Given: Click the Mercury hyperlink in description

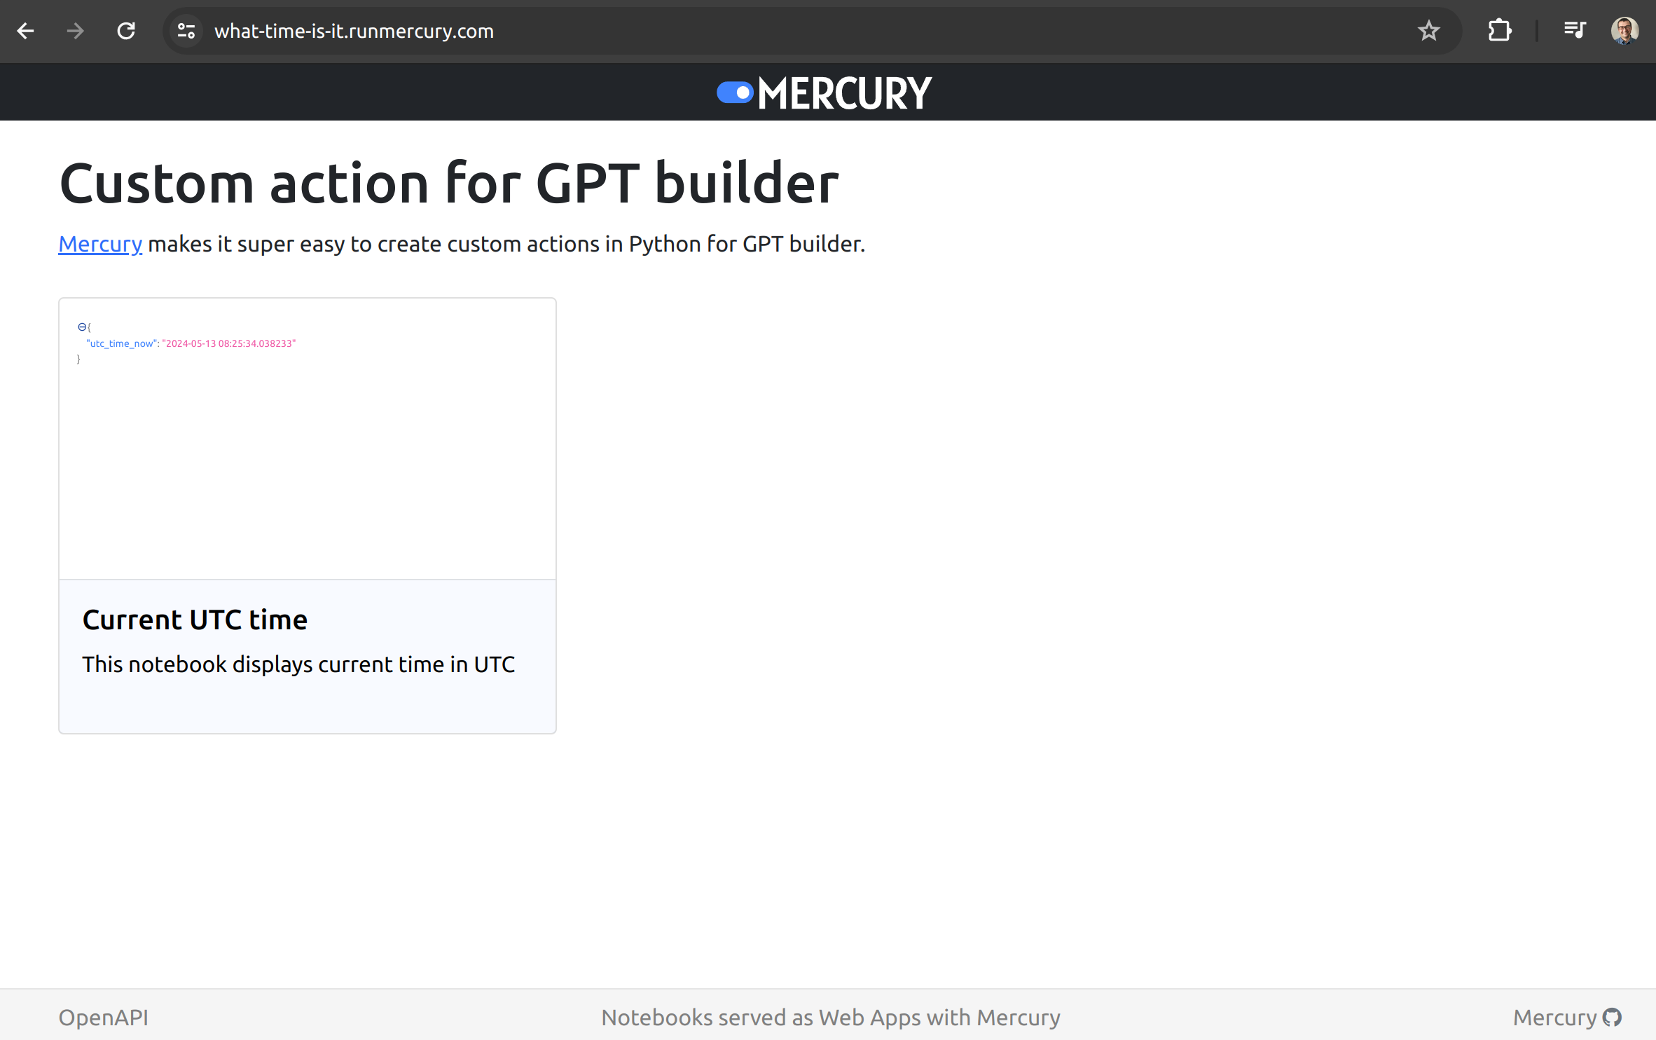Looking at the screenshot, I should click(99, 245).
